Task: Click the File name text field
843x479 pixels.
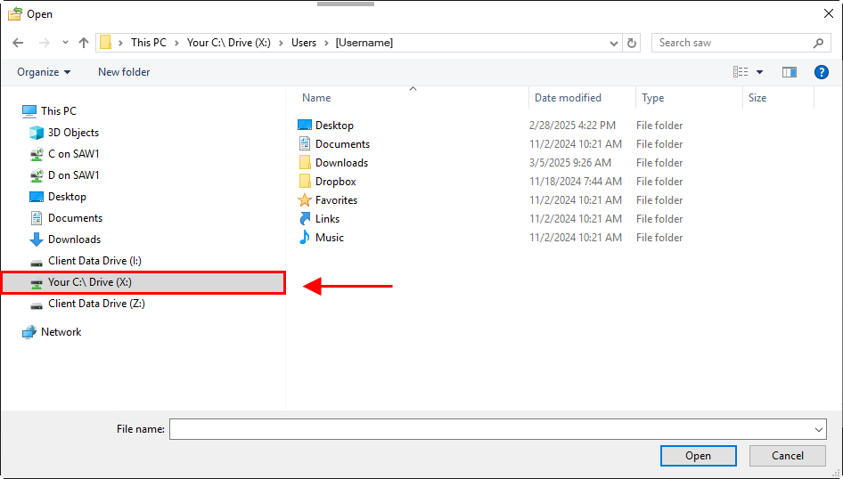Action: (x=490, y=429)
